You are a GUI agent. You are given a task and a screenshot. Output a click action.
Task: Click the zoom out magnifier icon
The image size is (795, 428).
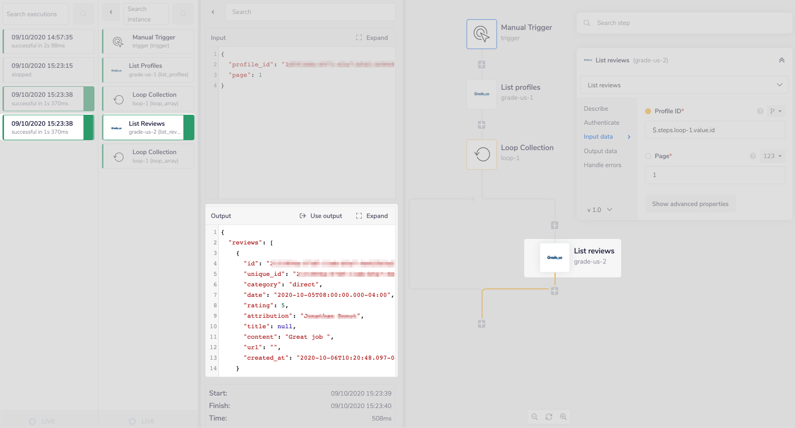click(x=535, y=417)
